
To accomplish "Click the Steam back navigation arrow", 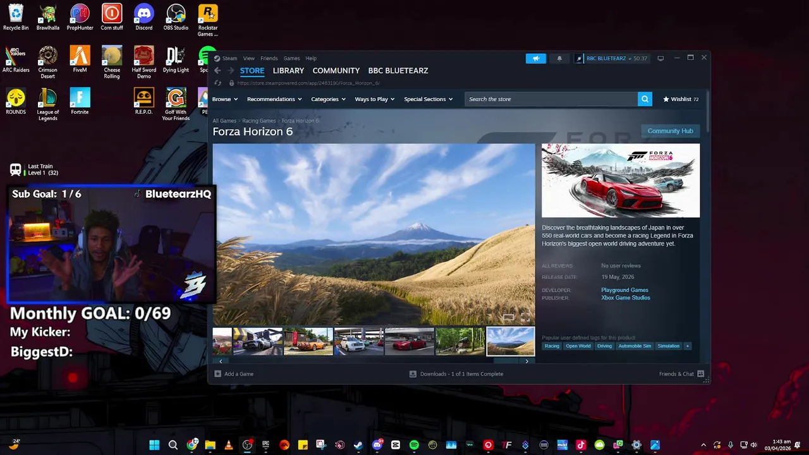I will [217, 71].
